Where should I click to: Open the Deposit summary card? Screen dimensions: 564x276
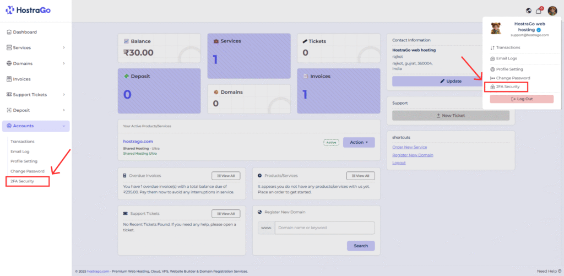159,91
